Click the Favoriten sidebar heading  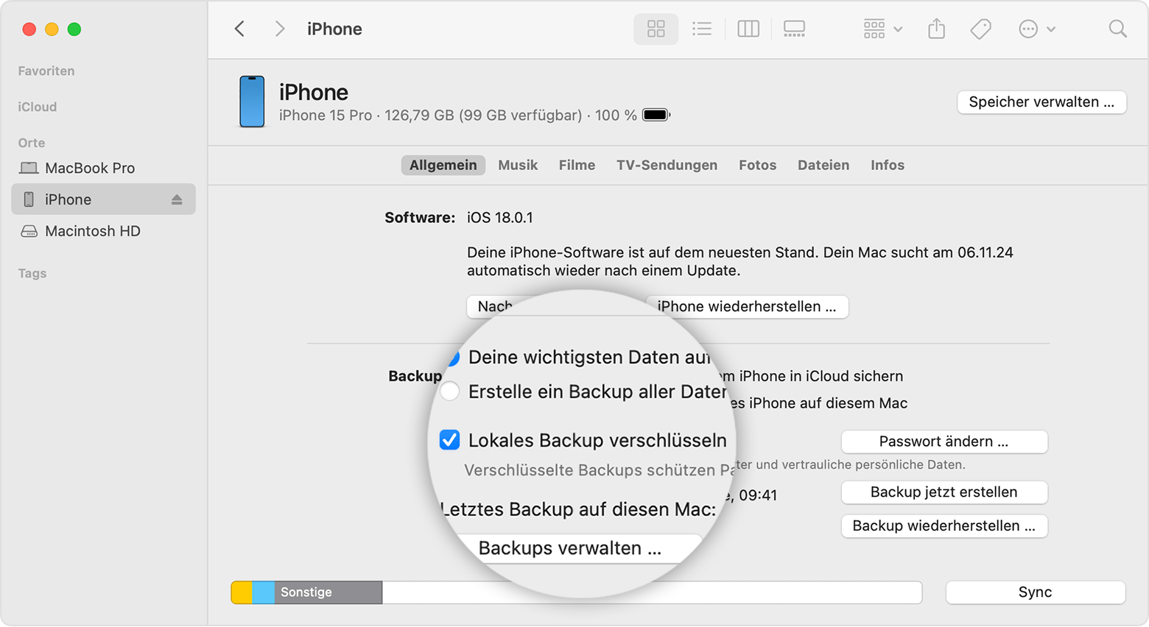pos(46,71)
